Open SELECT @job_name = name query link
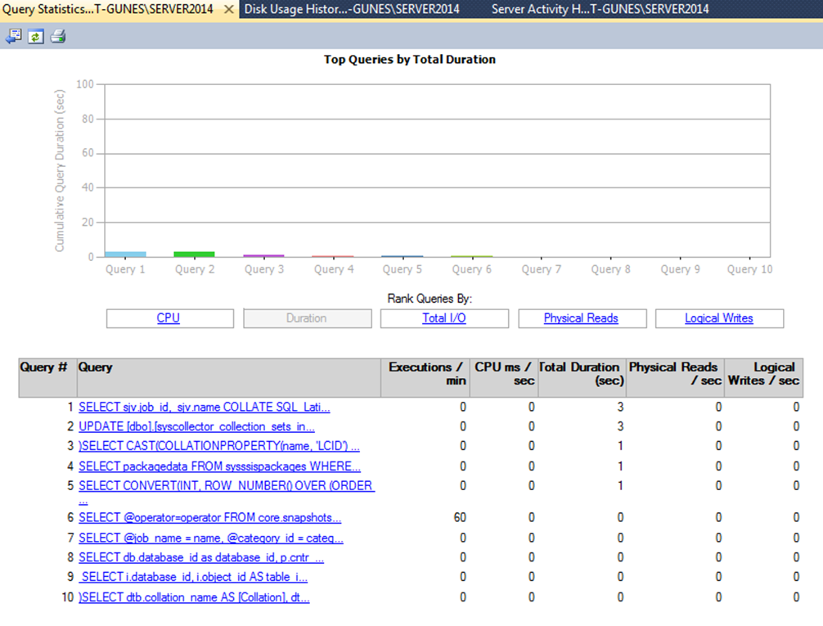Screen dimensions: 823x626 pos(211,538)
